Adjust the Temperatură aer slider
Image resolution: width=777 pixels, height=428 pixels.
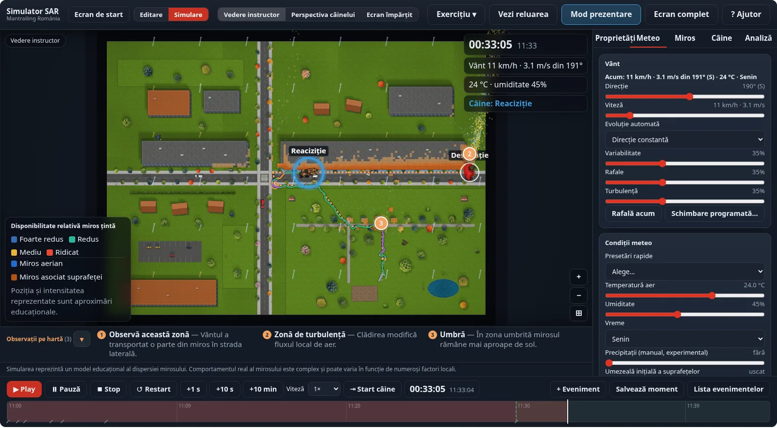pos(685,296)
